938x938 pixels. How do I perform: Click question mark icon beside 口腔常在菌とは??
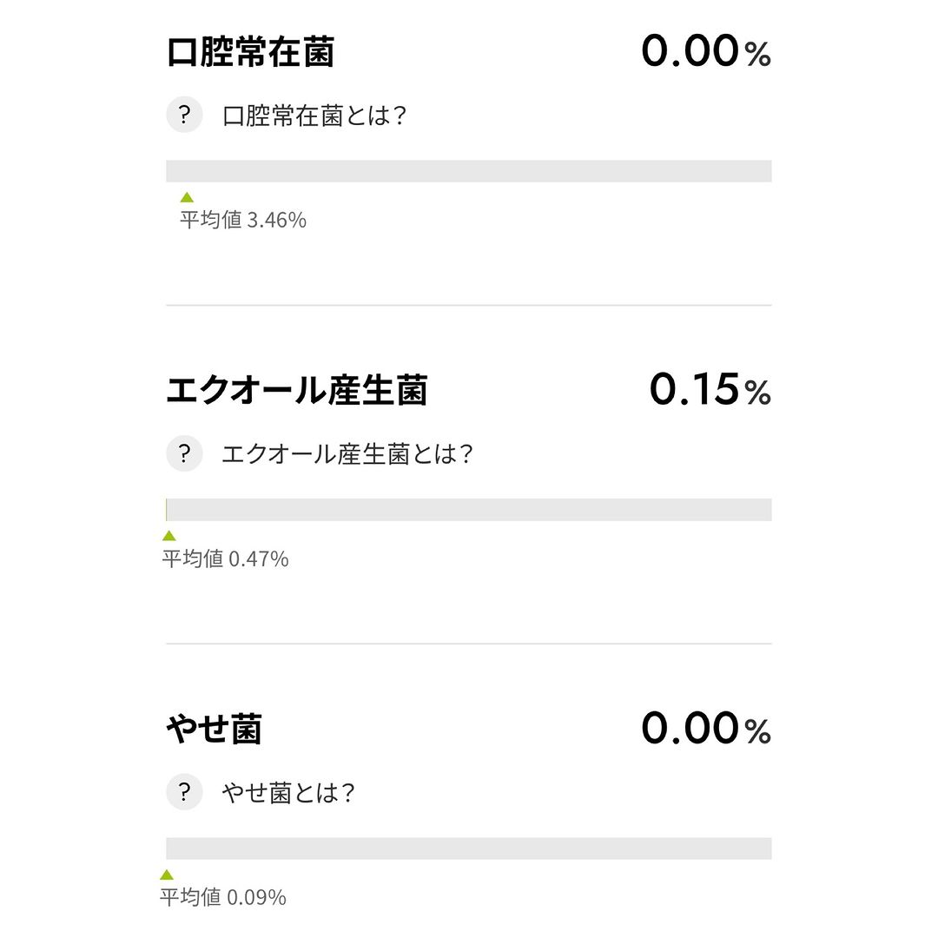184,115
